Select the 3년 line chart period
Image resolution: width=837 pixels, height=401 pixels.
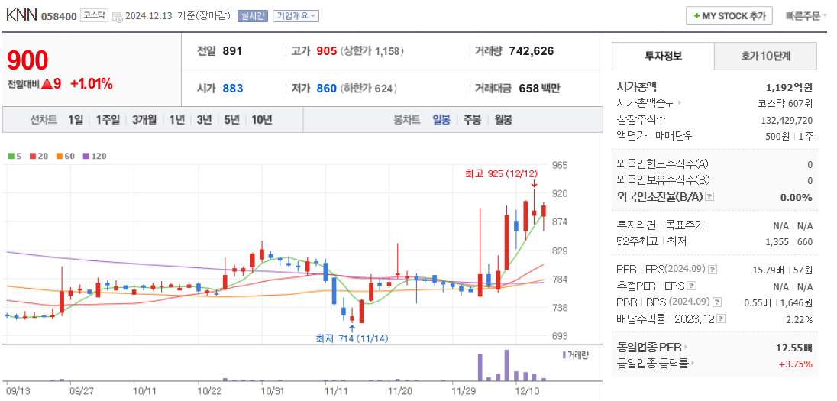[204, 120]
